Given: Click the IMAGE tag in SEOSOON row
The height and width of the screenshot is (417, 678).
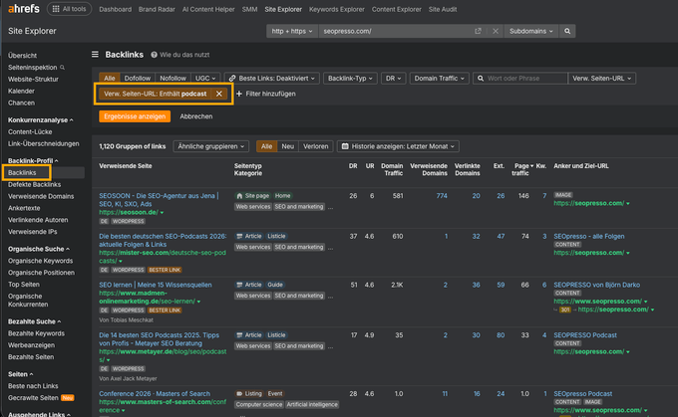Looking at the screenshot, I should click(x=563, y=195).
